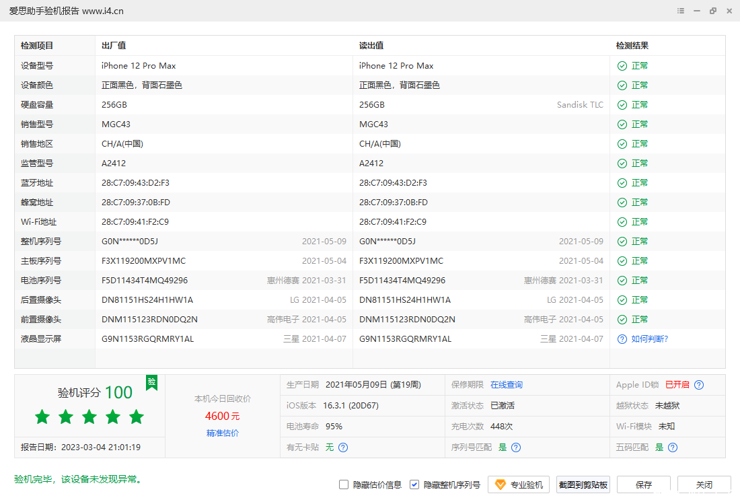The image size is (740, 504).
Task: Select the factory sales model MGC43
Action: click(116, 124)
